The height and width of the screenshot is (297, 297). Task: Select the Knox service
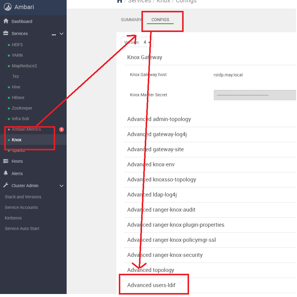pos(17,140)
